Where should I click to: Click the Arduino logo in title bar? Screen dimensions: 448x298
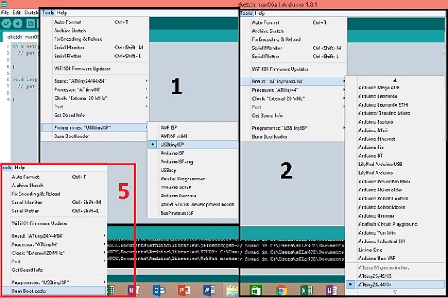point(4,4)
